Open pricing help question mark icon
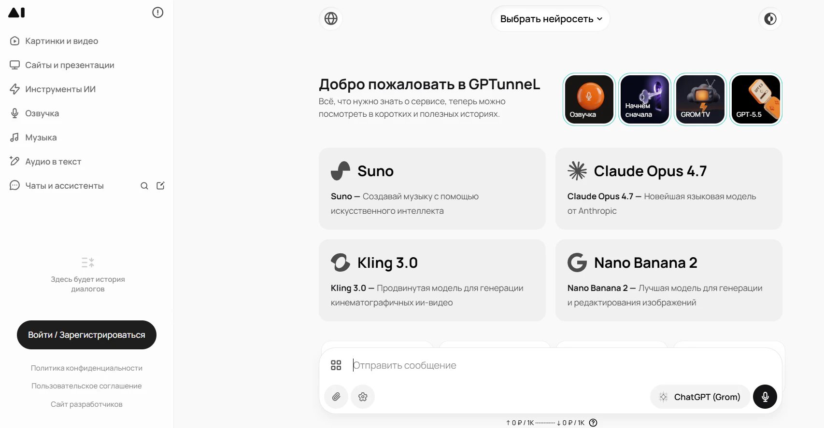 coord(593,423)
